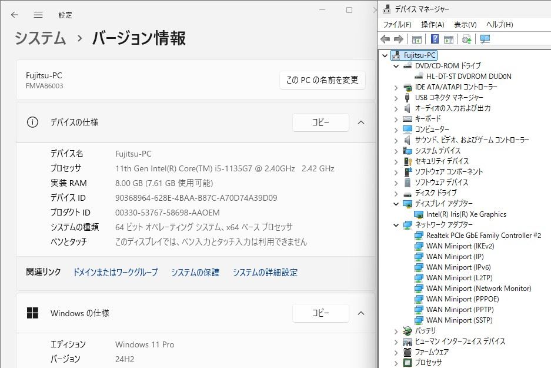The height and width of the screenshot is (368, 551).
Task: Select WAN Miniport (IPv6) entry
Action: point(458,267)
